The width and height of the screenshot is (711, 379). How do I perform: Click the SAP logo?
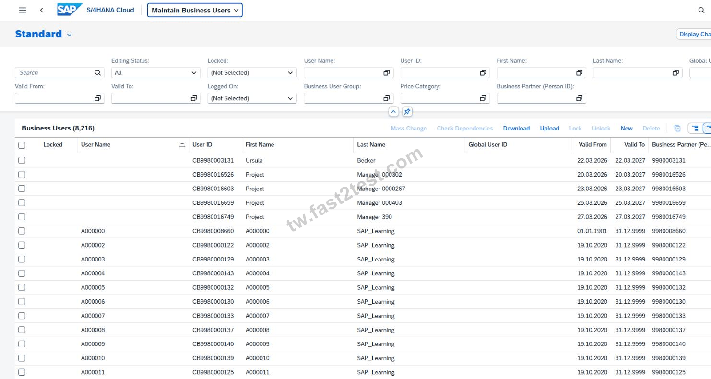coord(70,10)
